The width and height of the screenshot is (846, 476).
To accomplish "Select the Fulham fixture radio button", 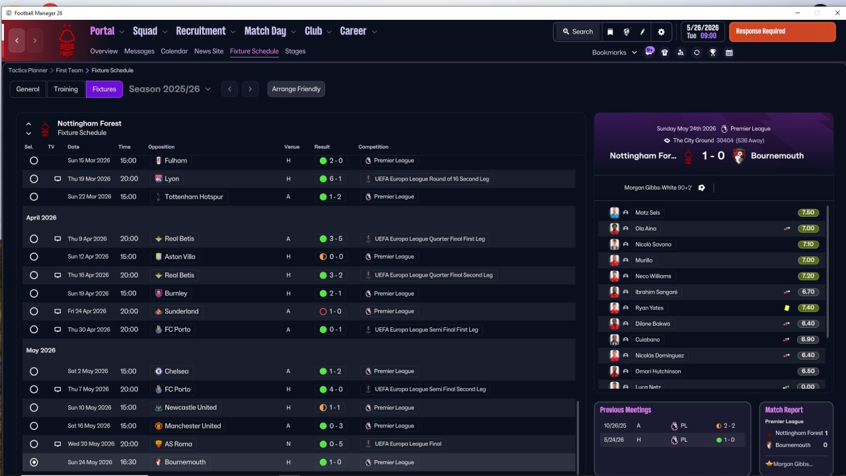I will (x=34, y=161).
